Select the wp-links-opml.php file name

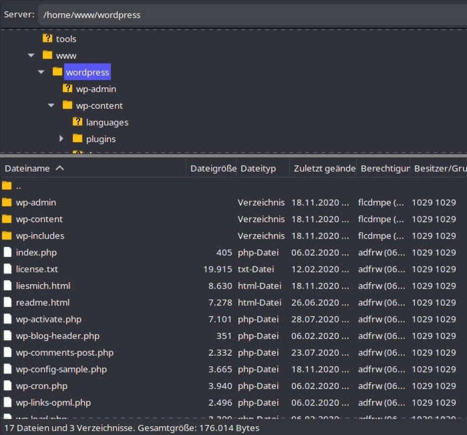click(x=53, y=403)
